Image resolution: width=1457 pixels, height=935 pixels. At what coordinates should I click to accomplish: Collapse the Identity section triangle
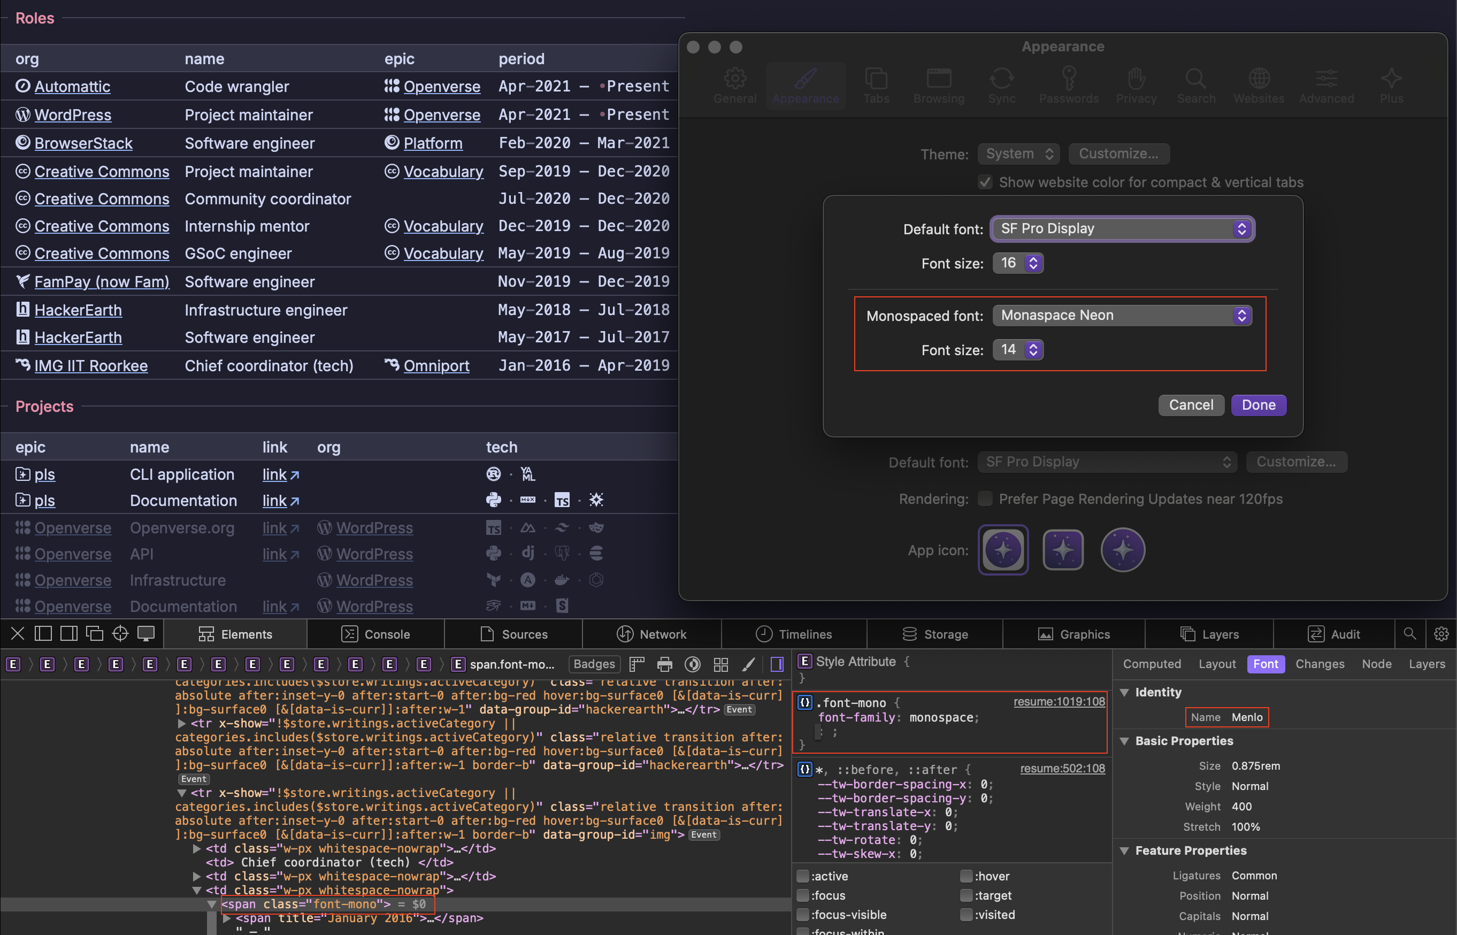pyautogui.click(x=1124, y=692)
